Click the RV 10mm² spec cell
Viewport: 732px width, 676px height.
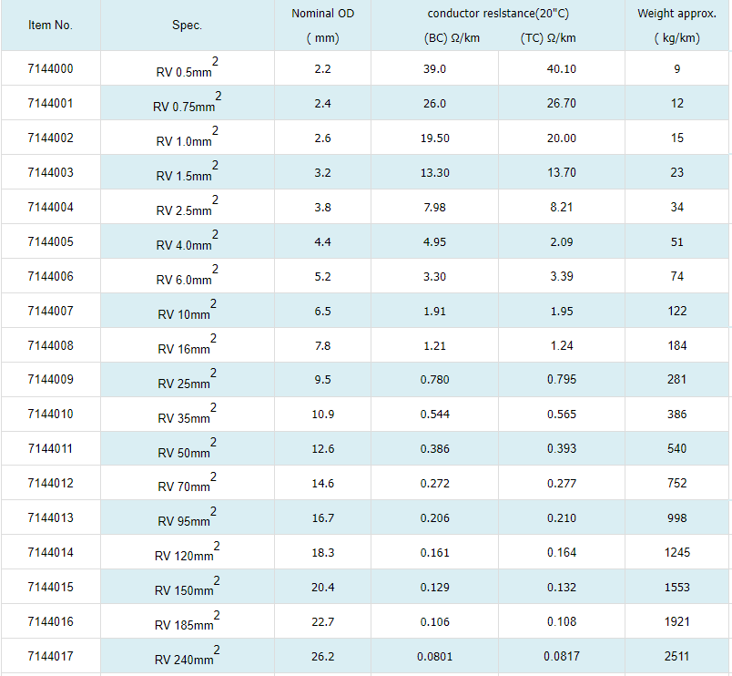tap(187, 312)
